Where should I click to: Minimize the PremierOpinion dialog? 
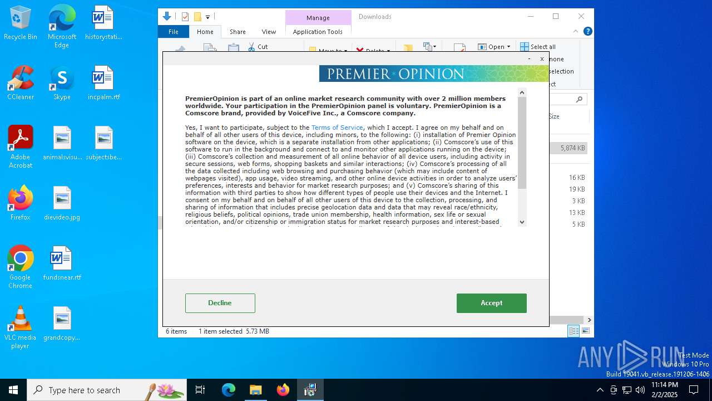tap(529, 58)
